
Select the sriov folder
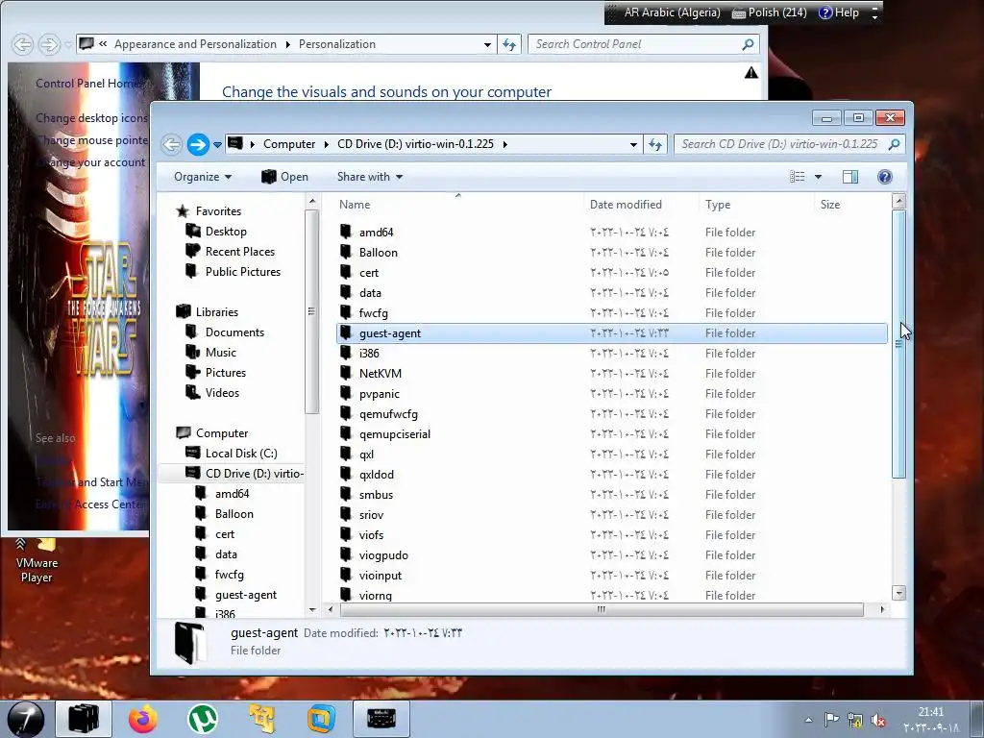(x=612, y=515)
